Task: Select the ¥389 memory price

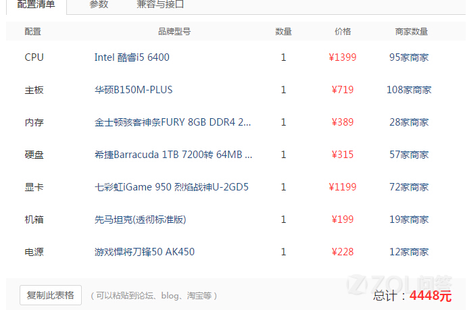Action: [343, 122]
